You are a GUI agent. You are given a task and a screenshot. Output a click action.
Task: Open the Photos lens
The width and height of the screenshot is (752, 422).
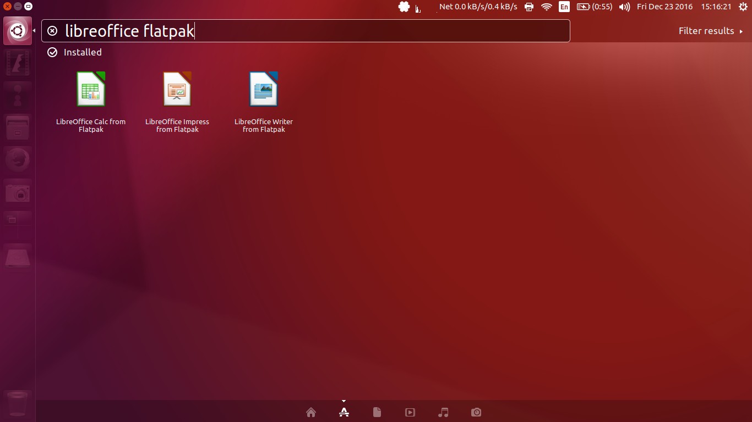click(476, 412)
